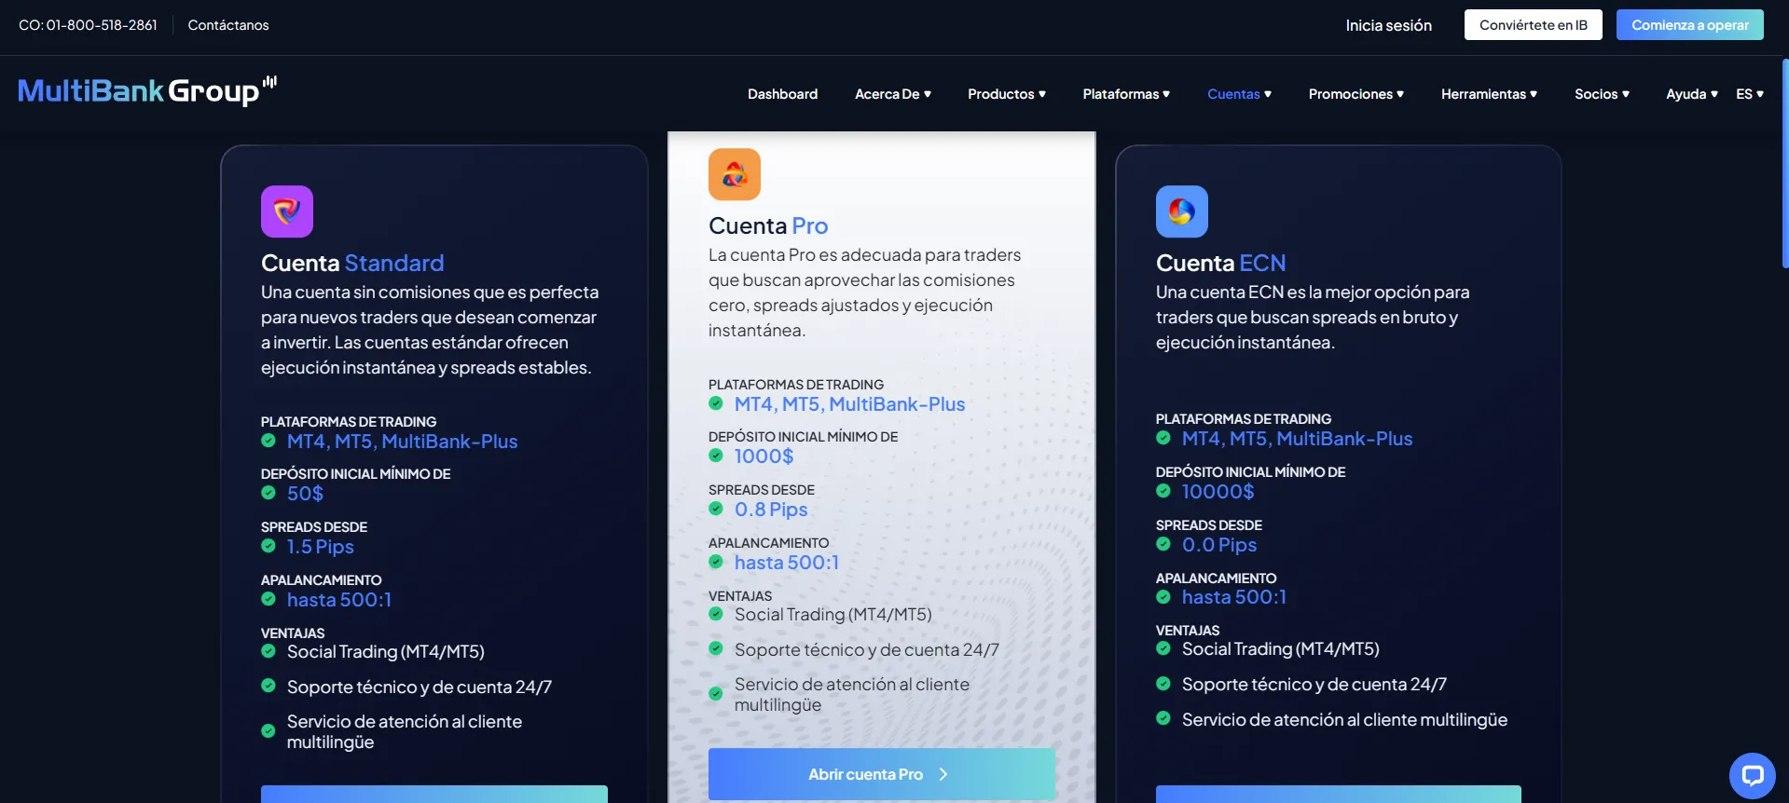Click the Cuenta ECN heading

click(1220, 263)
